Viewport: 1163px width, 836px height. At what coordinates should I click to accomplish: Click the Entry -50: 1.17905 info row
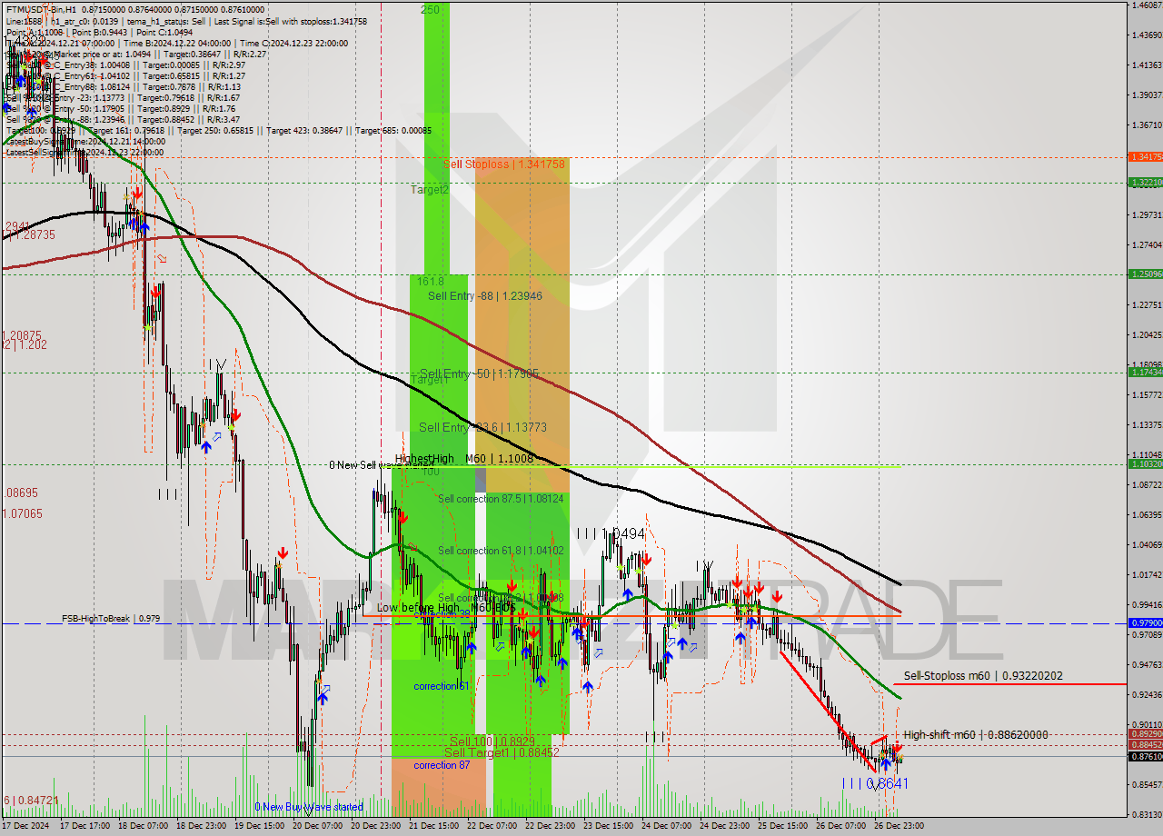[x=123, y=108]
